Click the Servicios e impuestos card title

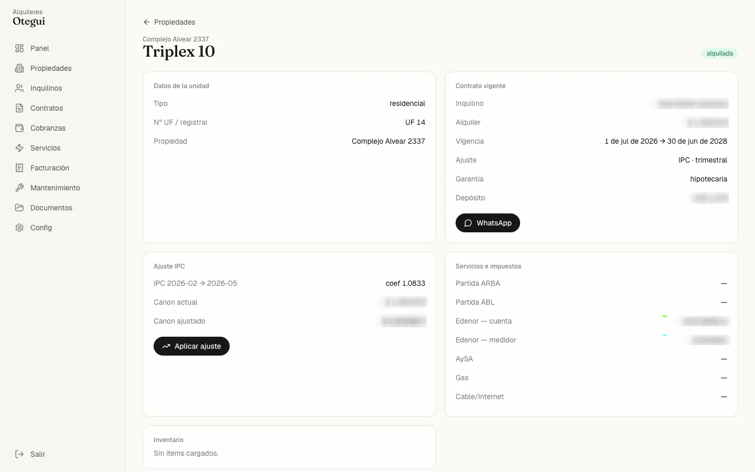[x=488, y=266]
